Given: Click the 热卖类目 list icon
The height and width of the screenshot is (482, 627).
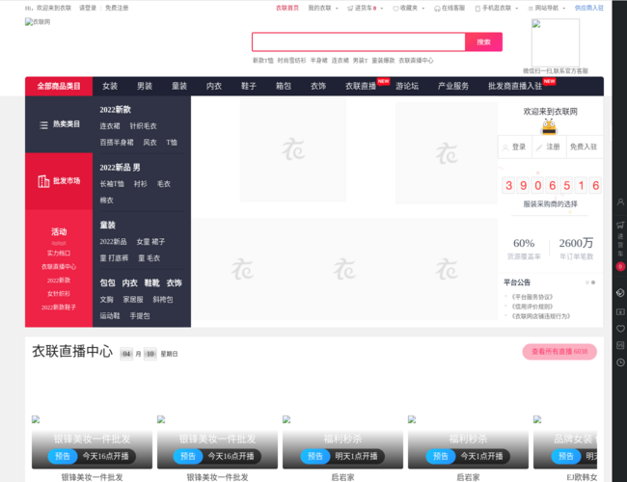Looking at the screenshot, I should coord(43,125).
